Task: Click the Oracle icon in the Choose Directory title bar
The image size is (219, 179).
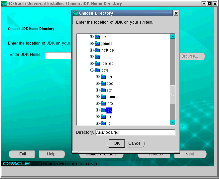Action: 75,13
